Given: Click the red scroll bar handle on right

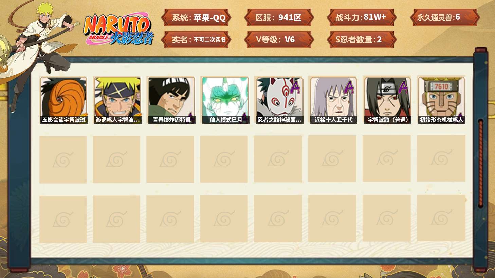Looking at the screenshot, I should [x=480, y=163].
